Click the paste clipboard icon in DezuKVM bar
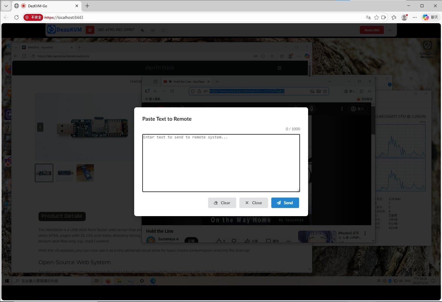 coord(142,30)
